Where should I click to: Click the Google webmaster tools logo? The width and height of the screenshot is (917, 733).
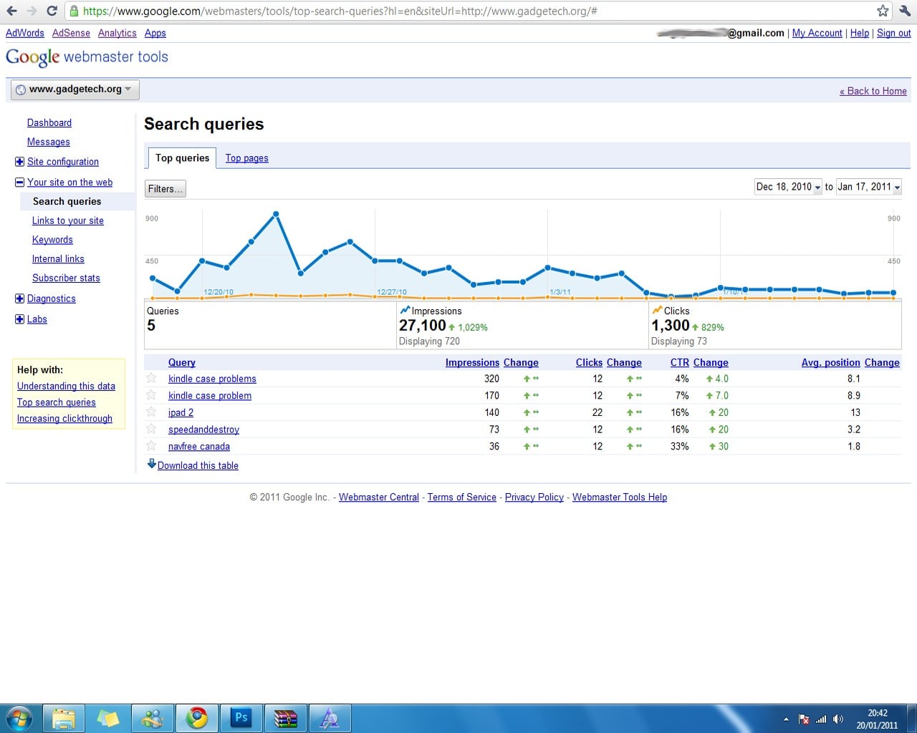click(87, 57)
